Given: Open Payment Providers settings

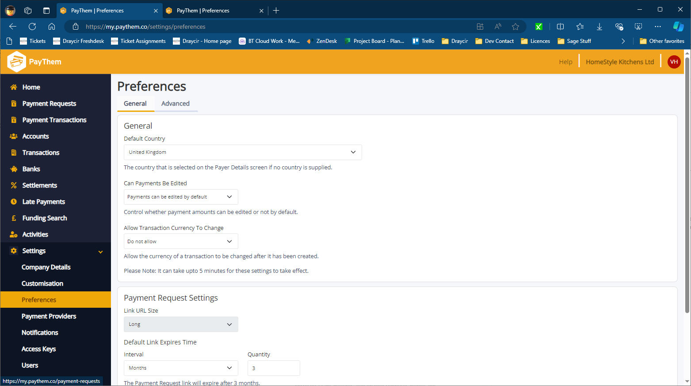Looking at the screenshot, I should pyautogui.click(x=49, y=316).
